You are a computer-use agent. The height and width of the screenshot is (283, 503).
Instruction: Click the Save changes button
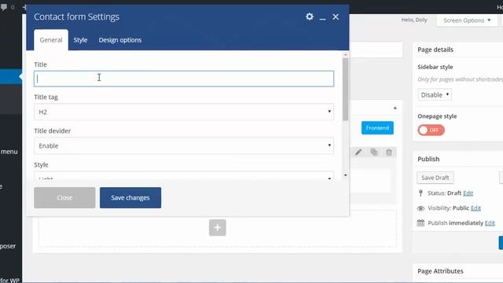(x=130, y=197)
